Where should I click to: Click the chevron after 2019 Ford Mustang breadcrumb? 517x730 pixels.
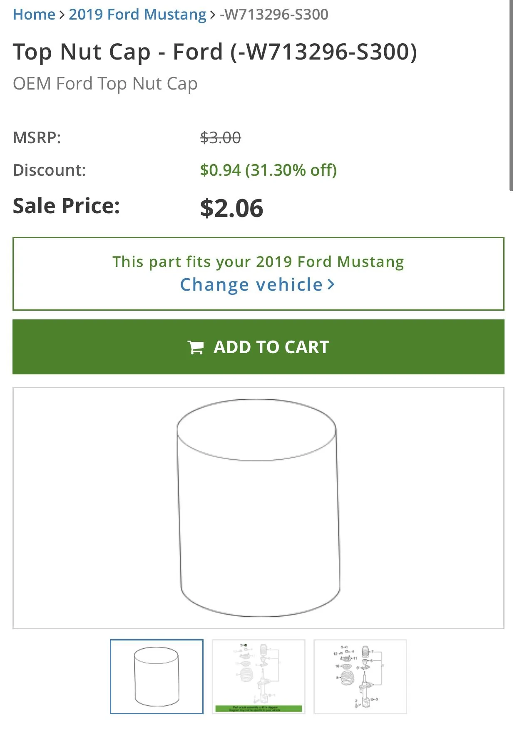point(213,15)
